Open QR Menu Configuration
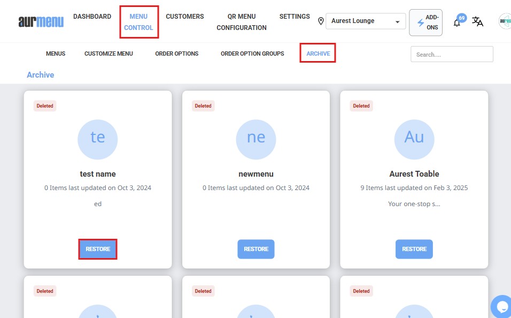The image size is (511, 318). (242, 22)
